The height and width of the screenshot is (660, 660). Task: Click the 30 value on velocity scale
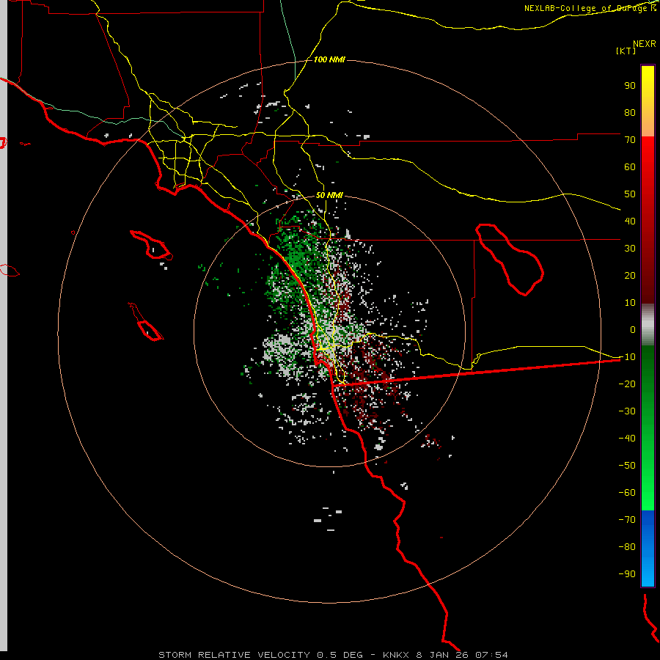[630, 249]
